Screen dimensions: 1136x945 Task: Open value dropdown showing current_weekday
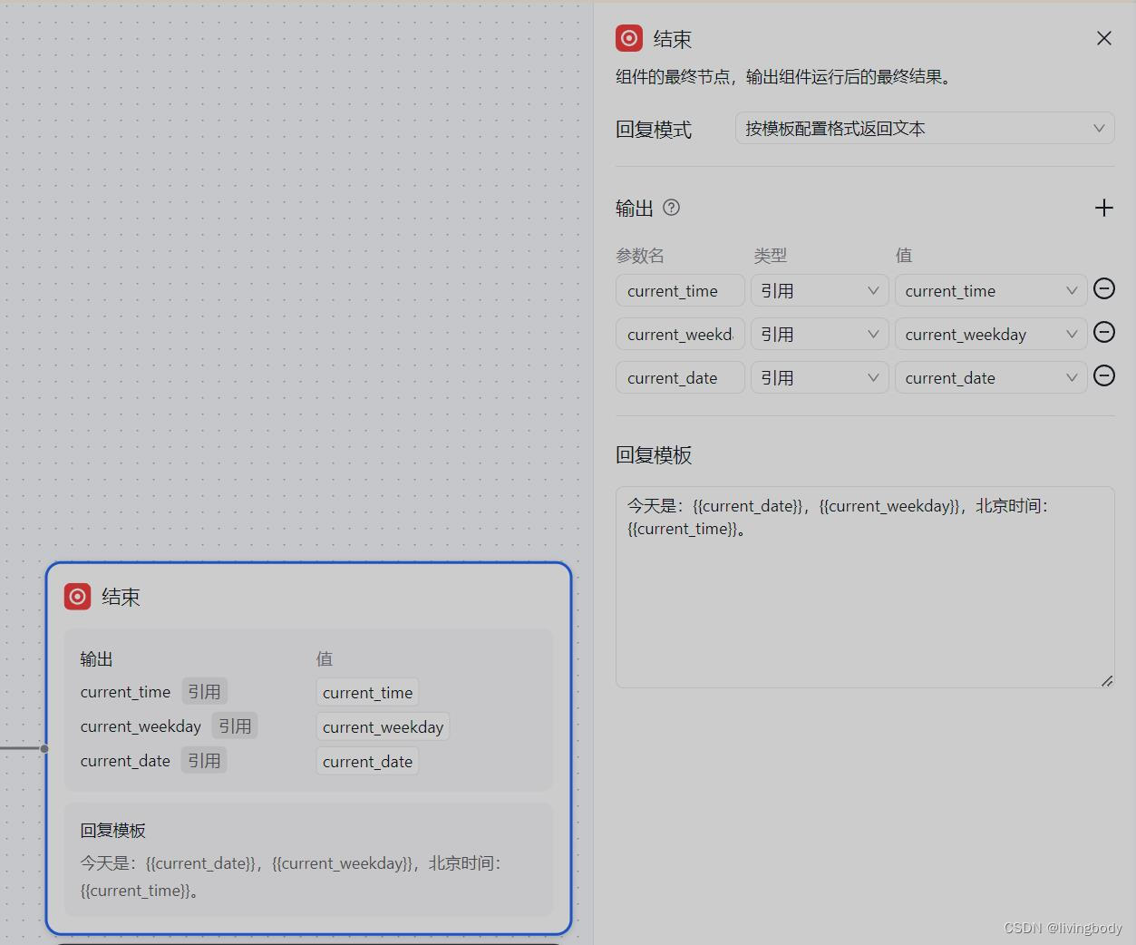[991, 335]
